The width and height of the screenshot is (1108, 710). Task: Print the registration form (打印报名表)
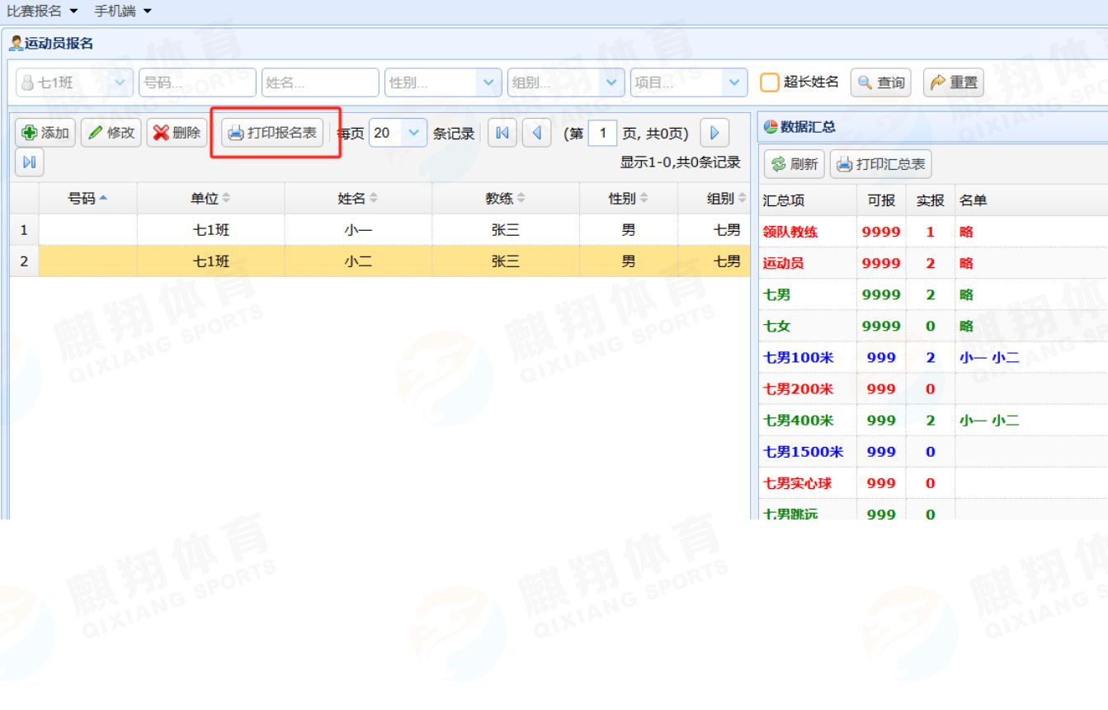[x=272, y=133]
